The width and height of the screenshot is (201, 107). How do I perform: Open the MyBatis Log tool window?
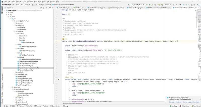184,106
